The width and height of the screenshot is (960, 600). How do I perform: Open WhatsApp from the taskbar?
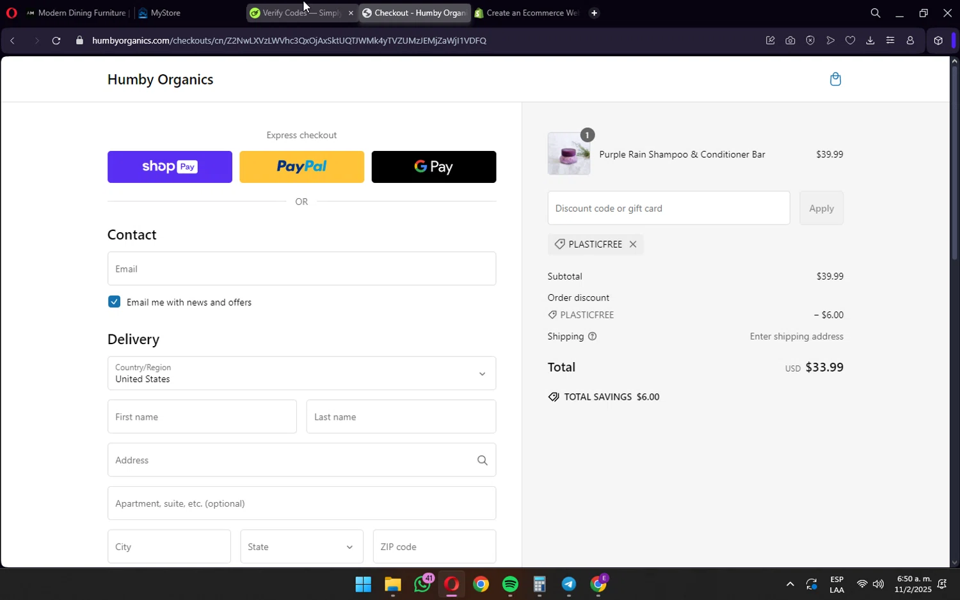pos(422,585)
